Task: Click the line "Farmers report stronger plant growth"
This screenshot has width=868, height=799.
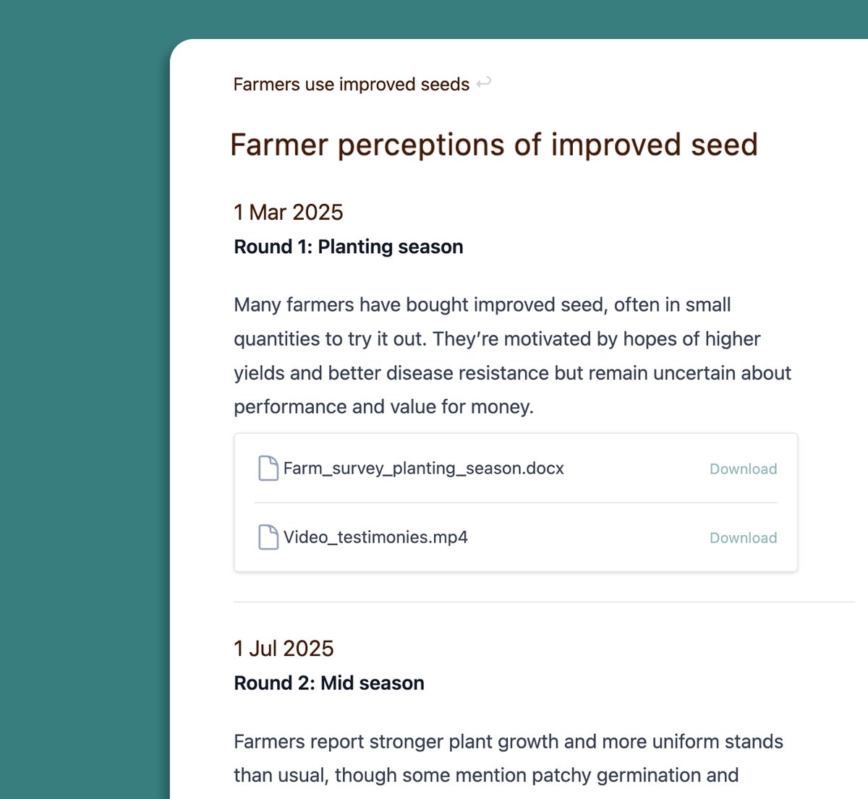Action: (x=508, y=742)
